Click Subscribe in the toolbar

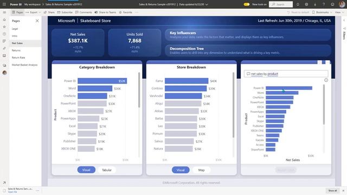65,12
